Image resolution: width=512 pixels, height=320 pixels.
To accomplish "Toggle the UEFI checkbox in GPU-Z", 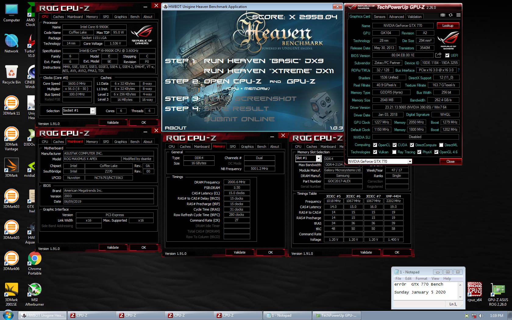I will (x=447, y=55).
